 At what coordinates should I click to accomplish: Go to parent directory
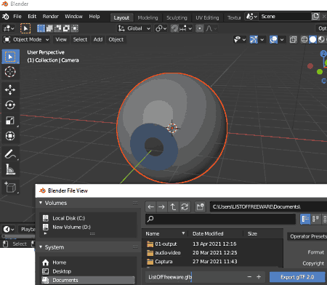click(173, 206)
